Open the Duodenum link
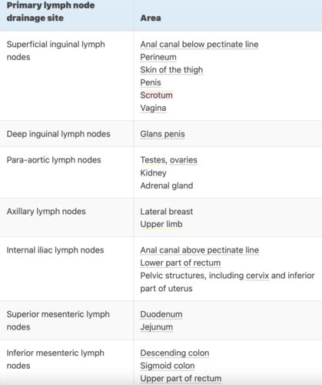 coord(161,314)
